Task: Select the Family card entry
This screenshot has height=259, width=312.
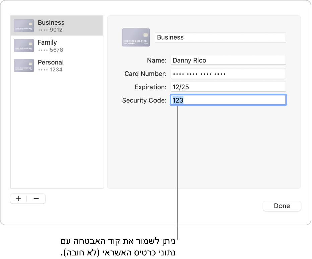Action: pyautogui.click(x=57, y=46)
